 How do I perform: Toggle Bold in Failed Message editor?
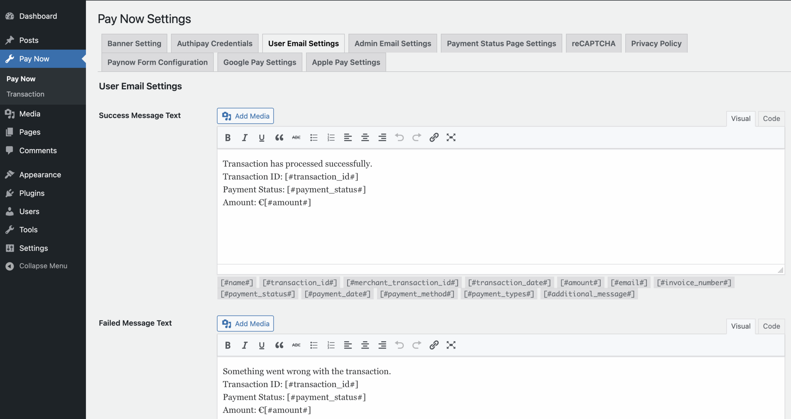point(228,345)
